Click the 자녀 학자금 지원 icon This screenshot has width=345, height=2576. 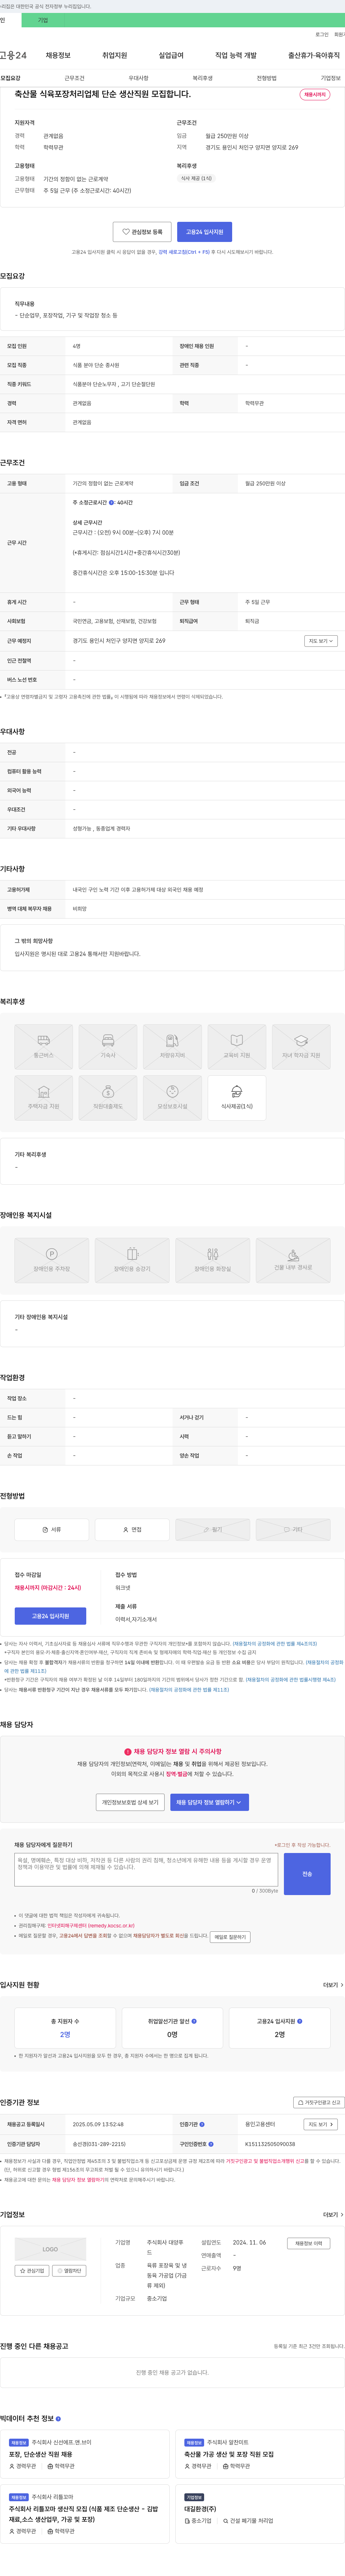301,1047
